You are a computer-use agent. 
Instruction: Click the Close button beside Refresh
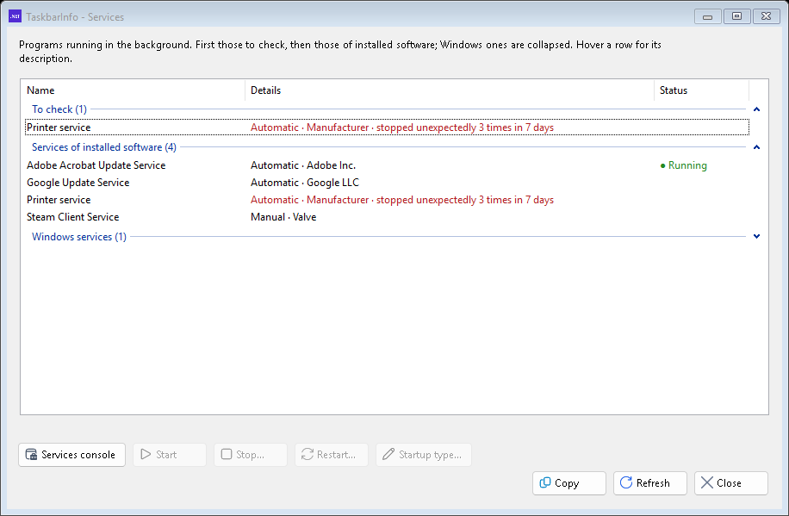pos(731,483)
